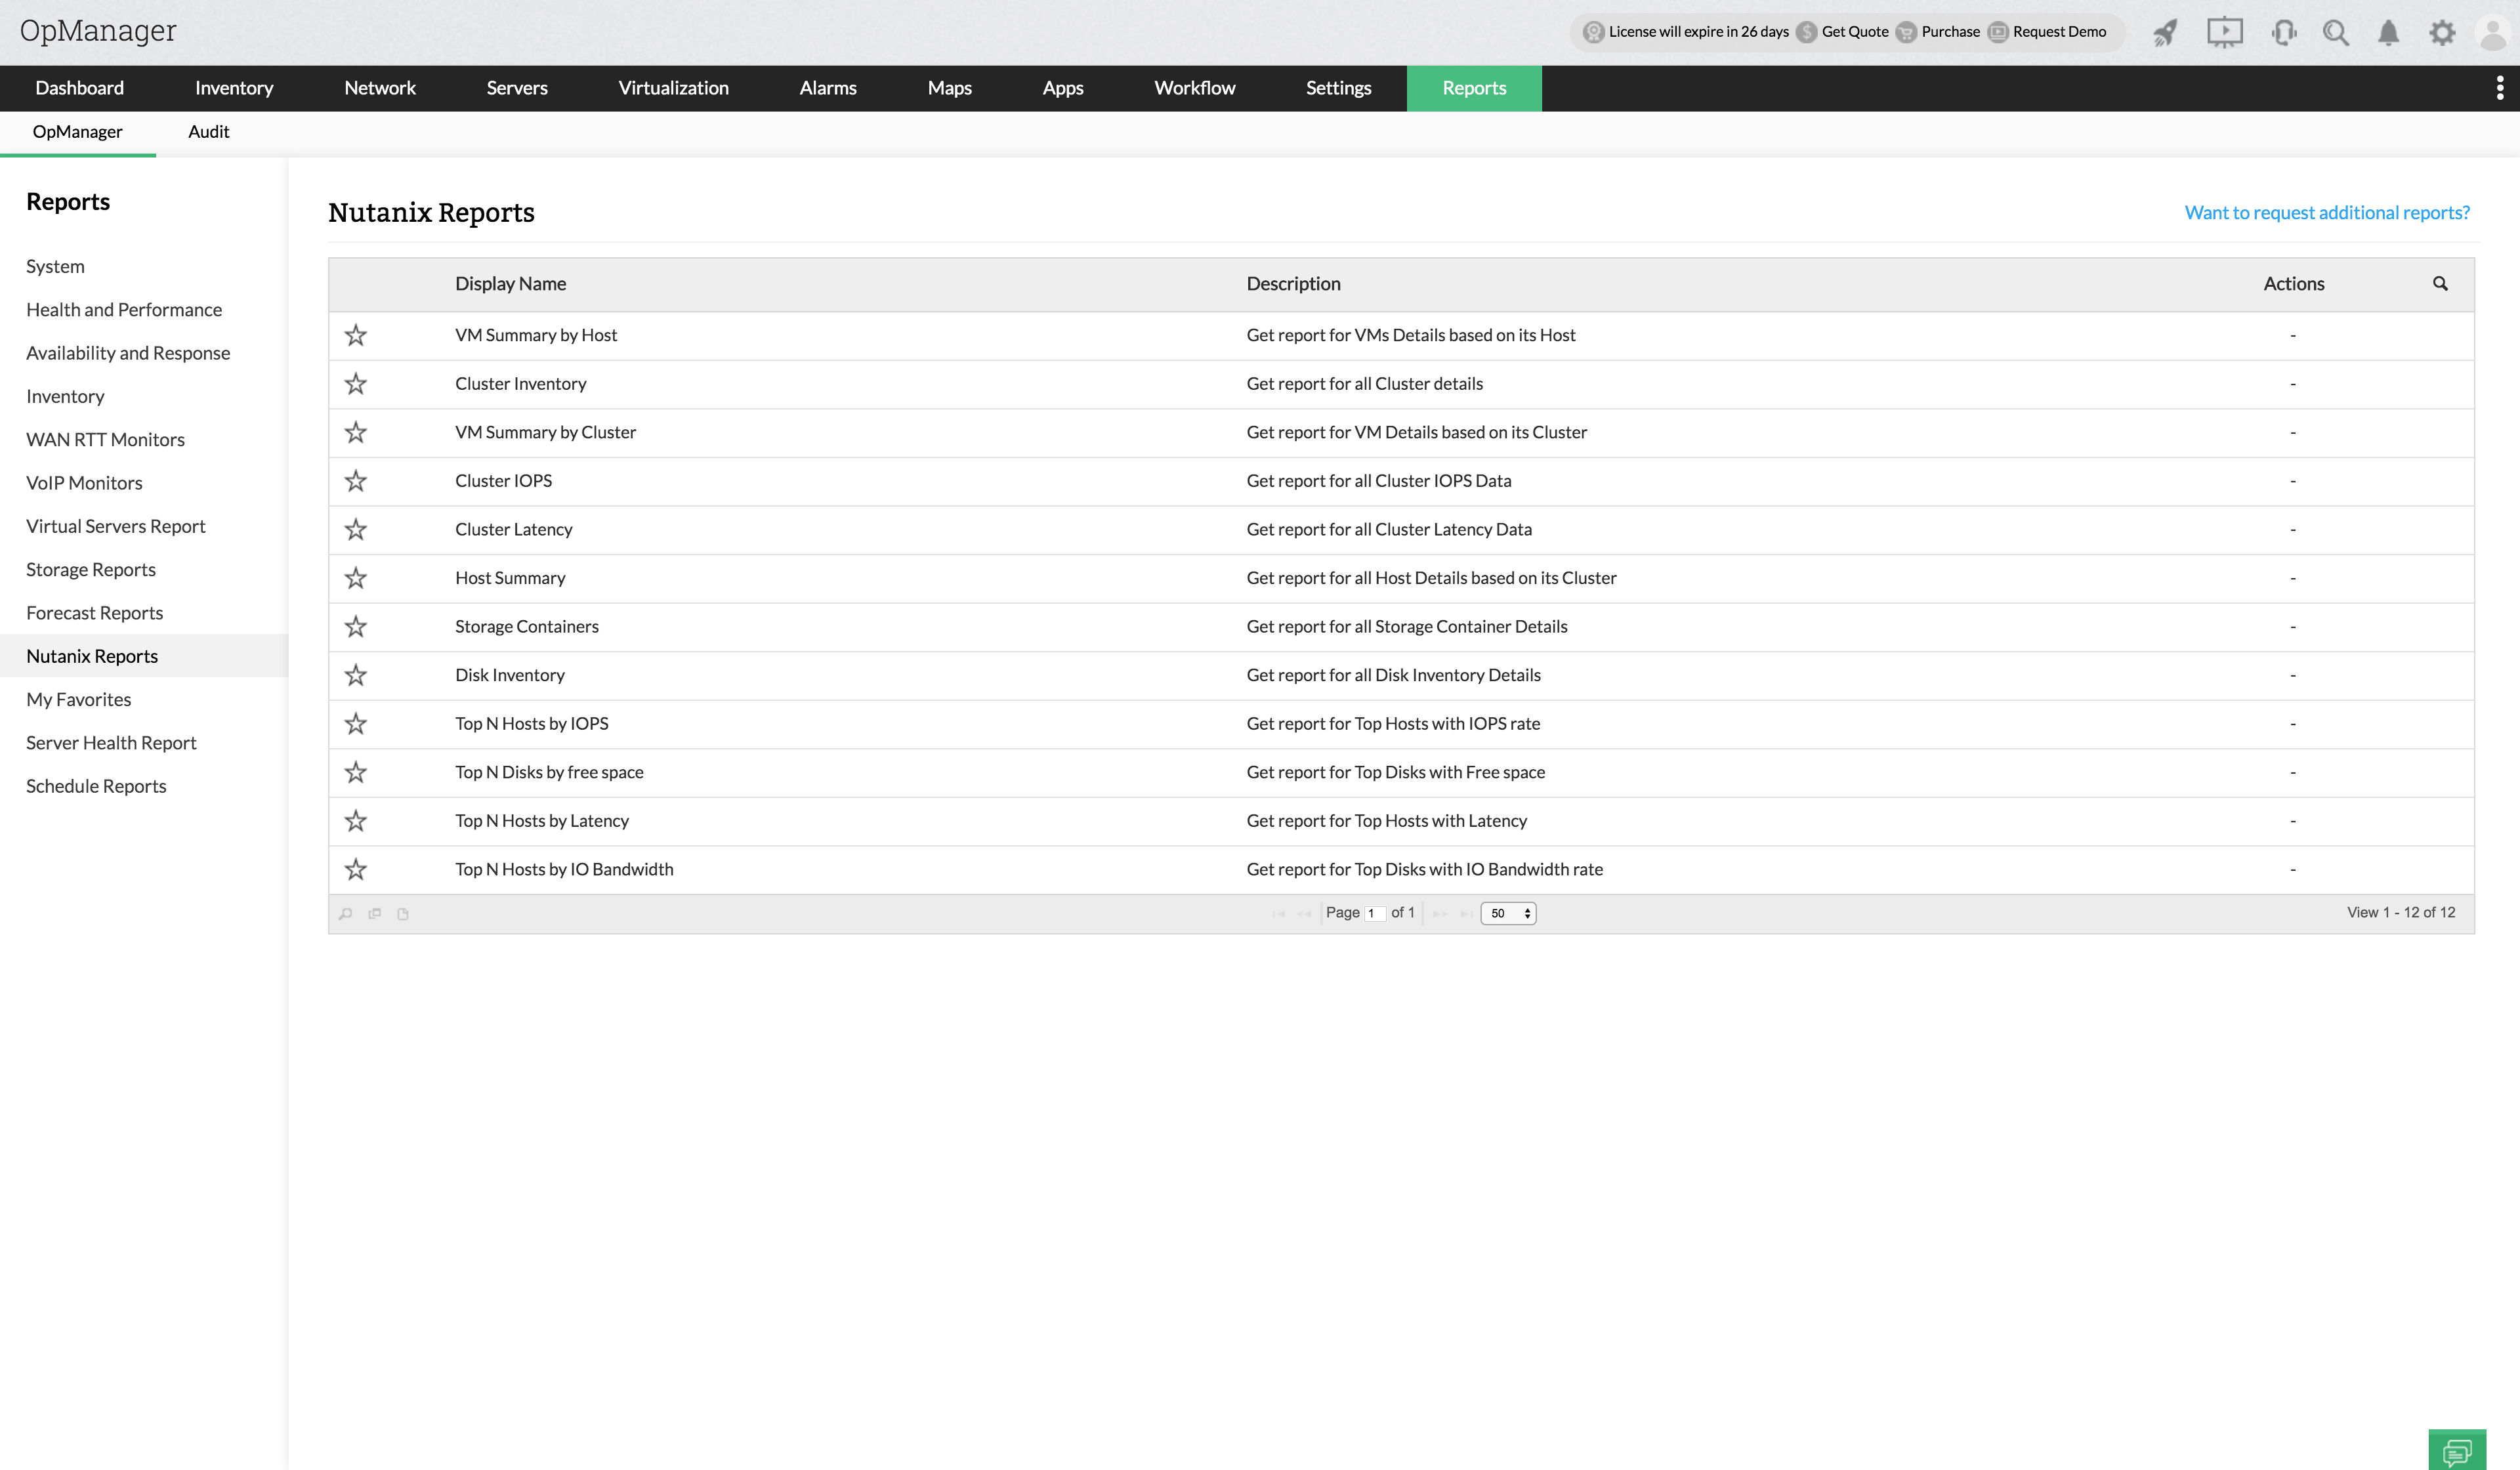
Task: Open the alarm notifications bell
Action: (2388, 33)
